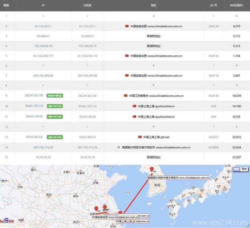Open the IP link 203.195.115.26
This screenshot has height=228, width=250.
coord(43,147)
